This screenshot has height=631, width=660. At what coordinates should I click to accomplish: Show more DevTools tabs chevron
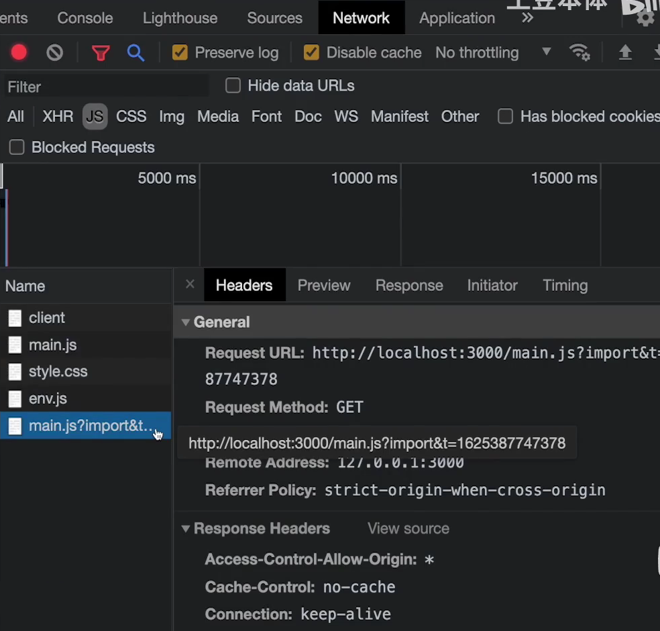pyautogui.click(x=527, y=18)
